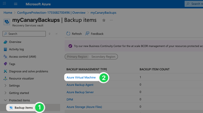Click Recovery Services vault subtitle

pos(28,25)
